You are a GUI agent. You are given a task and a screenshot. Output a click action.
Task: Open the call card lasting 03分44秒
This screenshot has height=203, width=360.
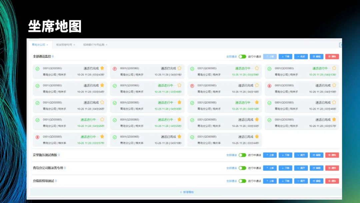pyautogui.click(x=224, y=140)
